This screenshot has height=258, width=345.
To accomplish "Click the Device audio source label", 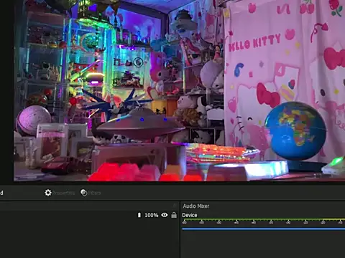I will pyautogui.click(x=190, y=215).
